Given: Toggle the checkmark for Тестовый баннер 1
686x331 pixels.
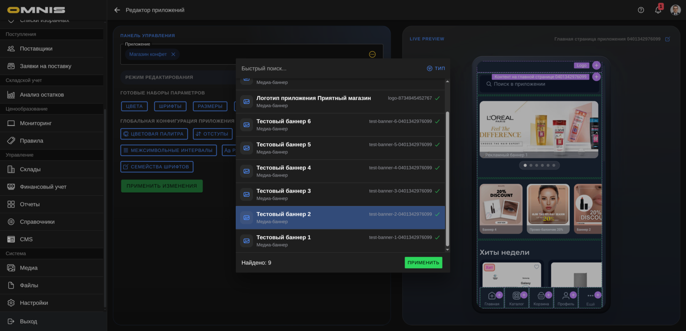Looking at the screenshot, I should click(x=437, y=238).
